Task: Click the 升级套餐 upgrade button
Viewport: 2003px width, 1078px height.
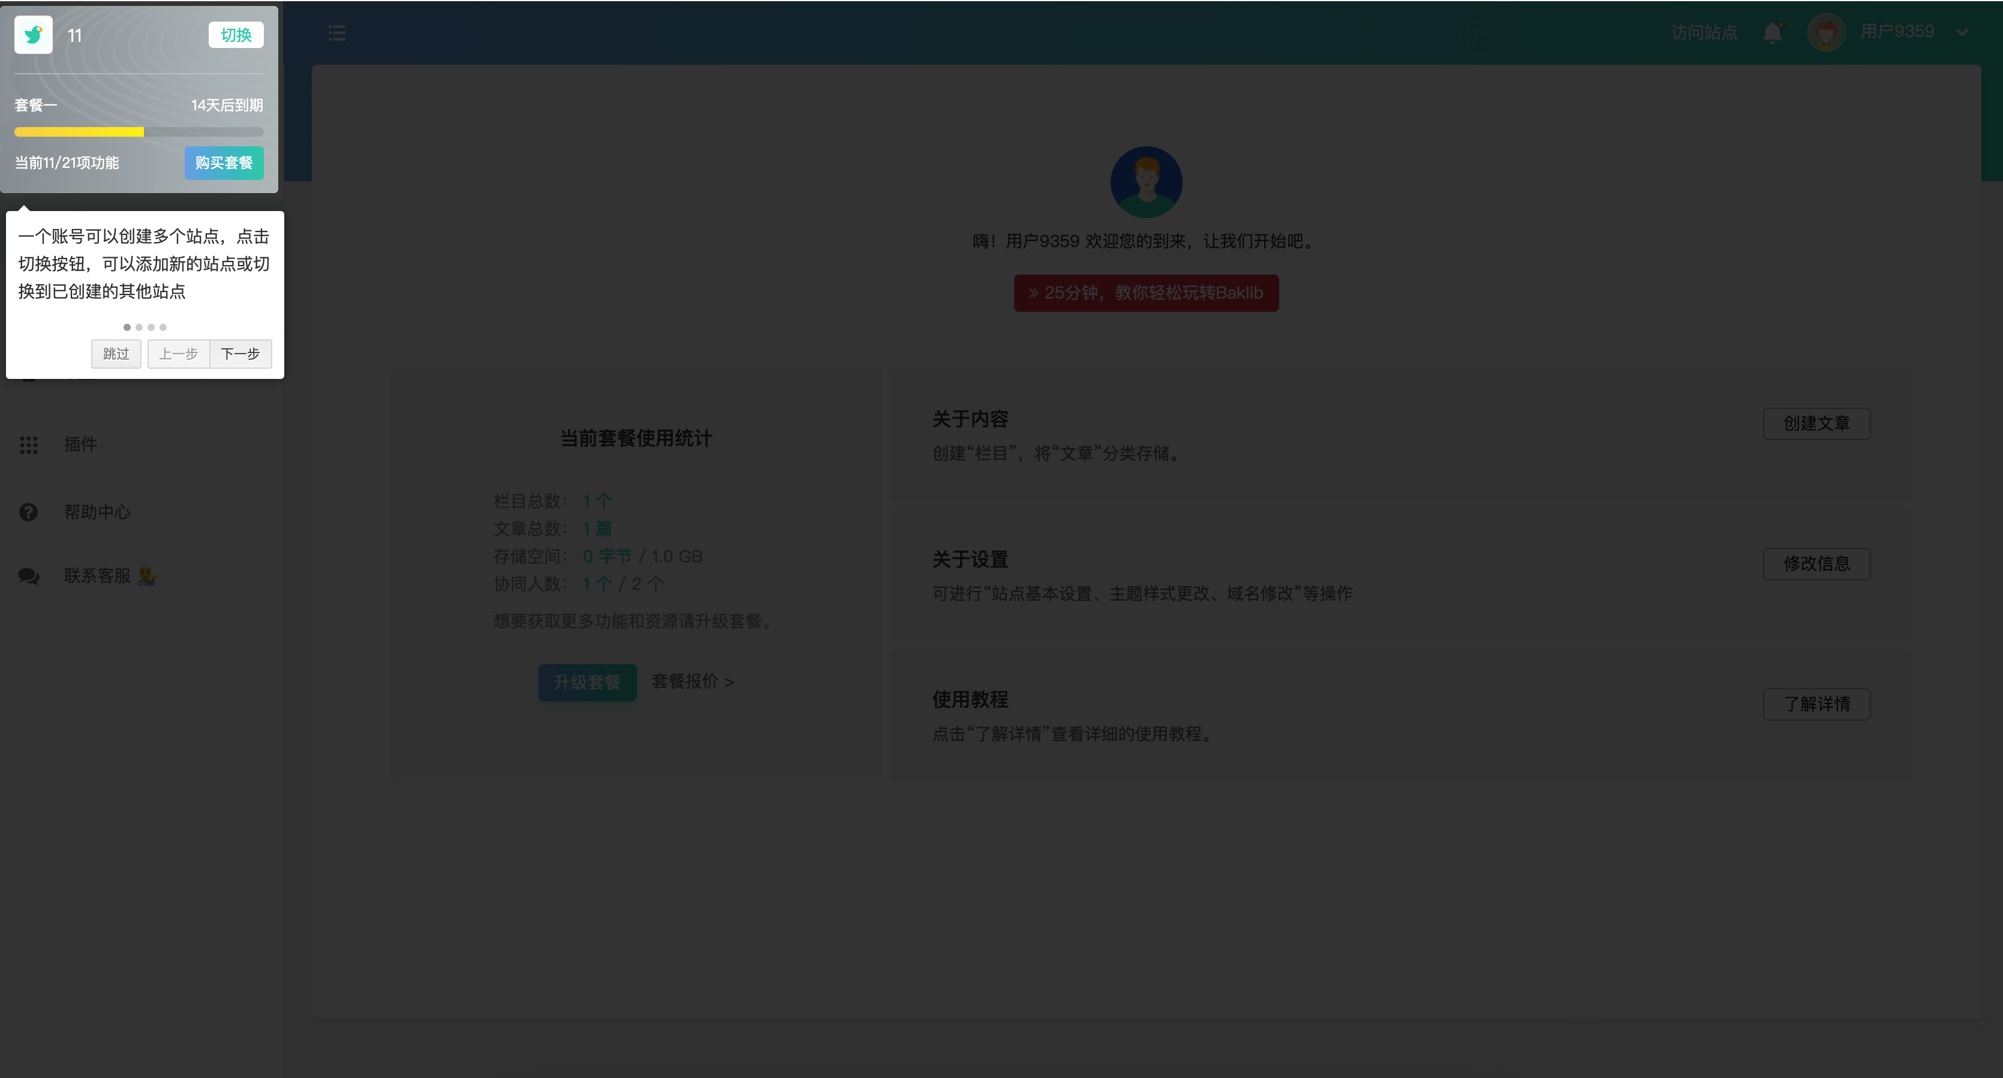Action: tap(587, 682)
